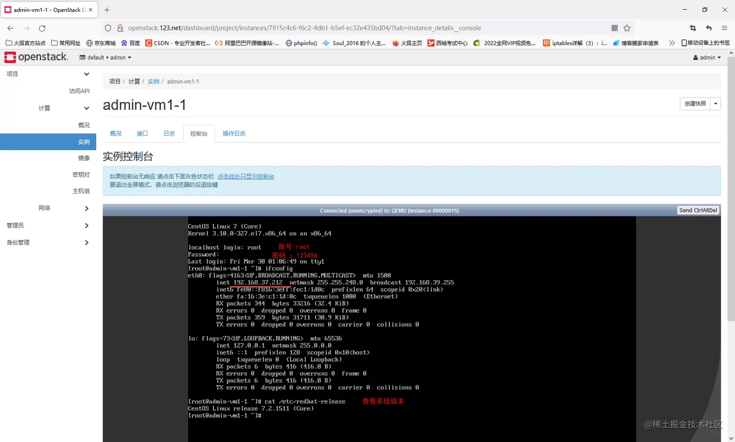Open 镜像 in the sidebar
The width and height of the screenshot is (735, 442).
[84, 158]
